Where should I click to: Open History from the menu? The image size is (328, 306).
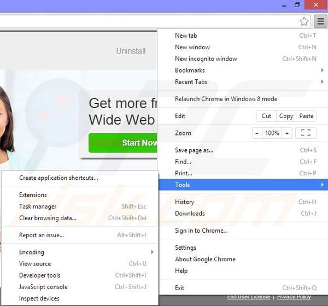243,202
